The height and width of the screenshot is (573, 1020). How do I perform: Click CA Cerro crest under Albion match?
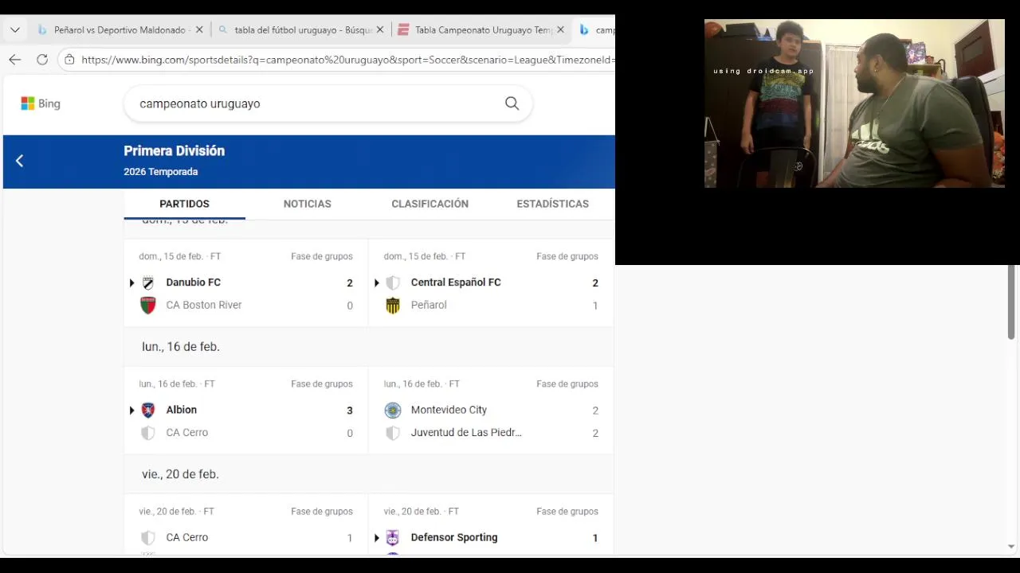pyautogui.click(x=148, y=433)
